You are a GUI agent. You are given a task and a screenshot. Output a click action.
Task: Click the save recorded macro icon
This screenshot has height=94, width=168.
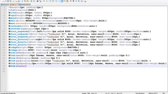pos(82,1)
